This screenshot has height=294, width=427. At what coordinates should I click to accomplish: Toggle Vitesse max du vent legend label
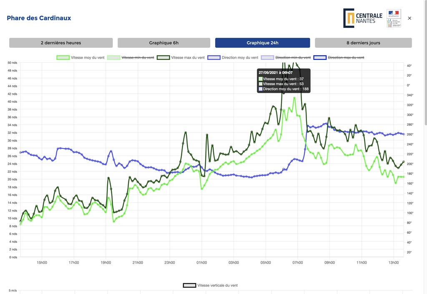coord(188,57)
